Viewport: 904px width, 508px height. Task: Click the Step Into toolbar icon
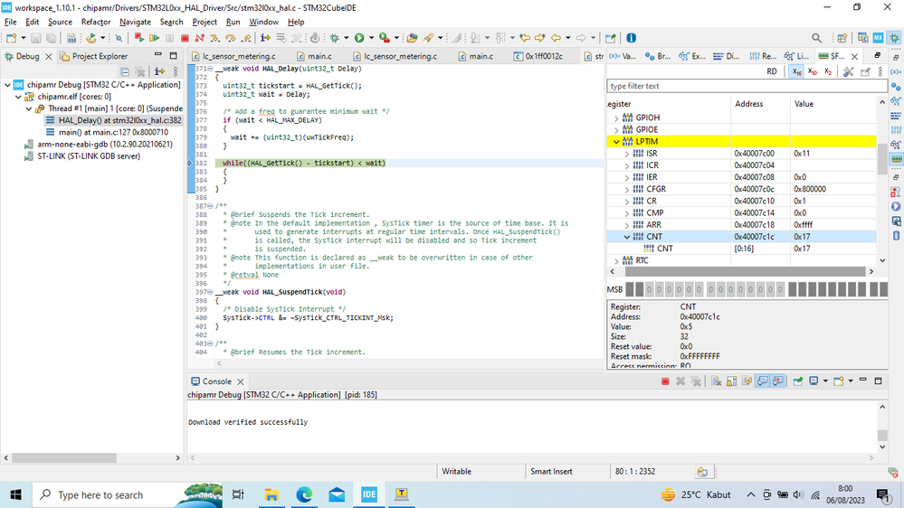214,38
